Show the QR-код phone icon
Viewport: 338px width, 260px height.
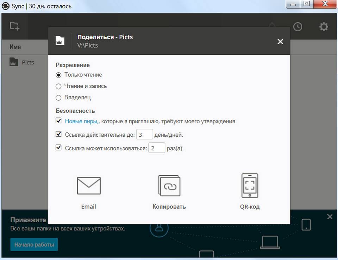pos(250,186)
